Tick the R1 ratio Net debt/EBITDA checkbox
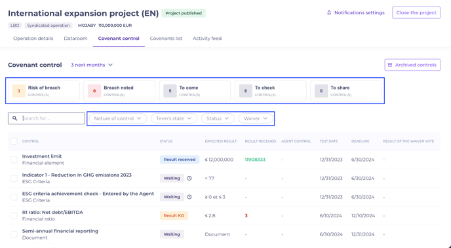 click(x=14, y=215)
